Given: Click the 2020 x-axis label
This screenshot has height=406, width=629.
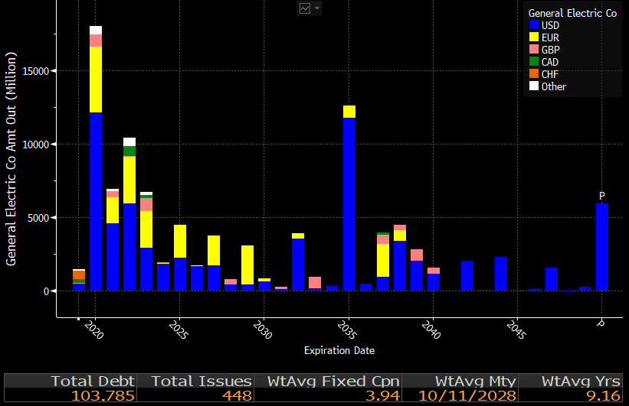Looking at the screenshot, I should [x=94, y=330].
